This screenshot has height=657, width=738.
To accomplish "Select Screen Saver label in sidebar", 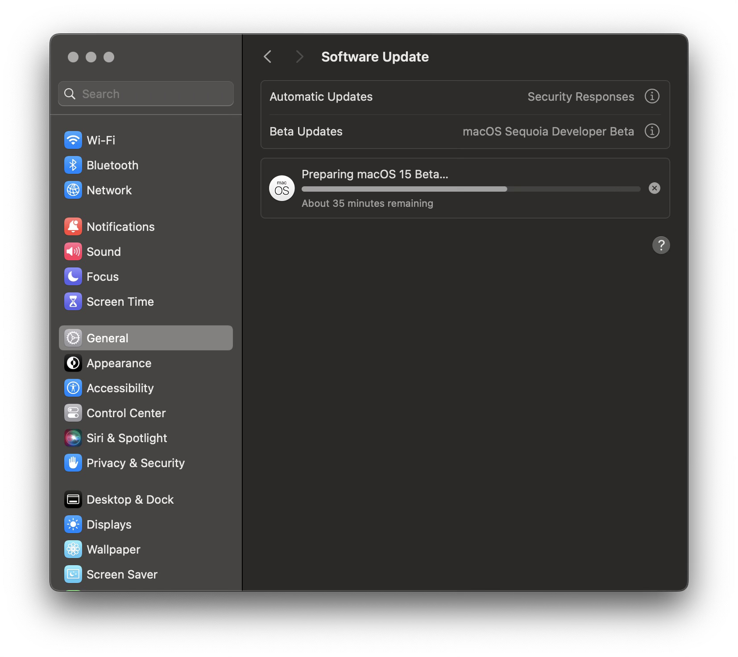I will click(x=122, y=575).
